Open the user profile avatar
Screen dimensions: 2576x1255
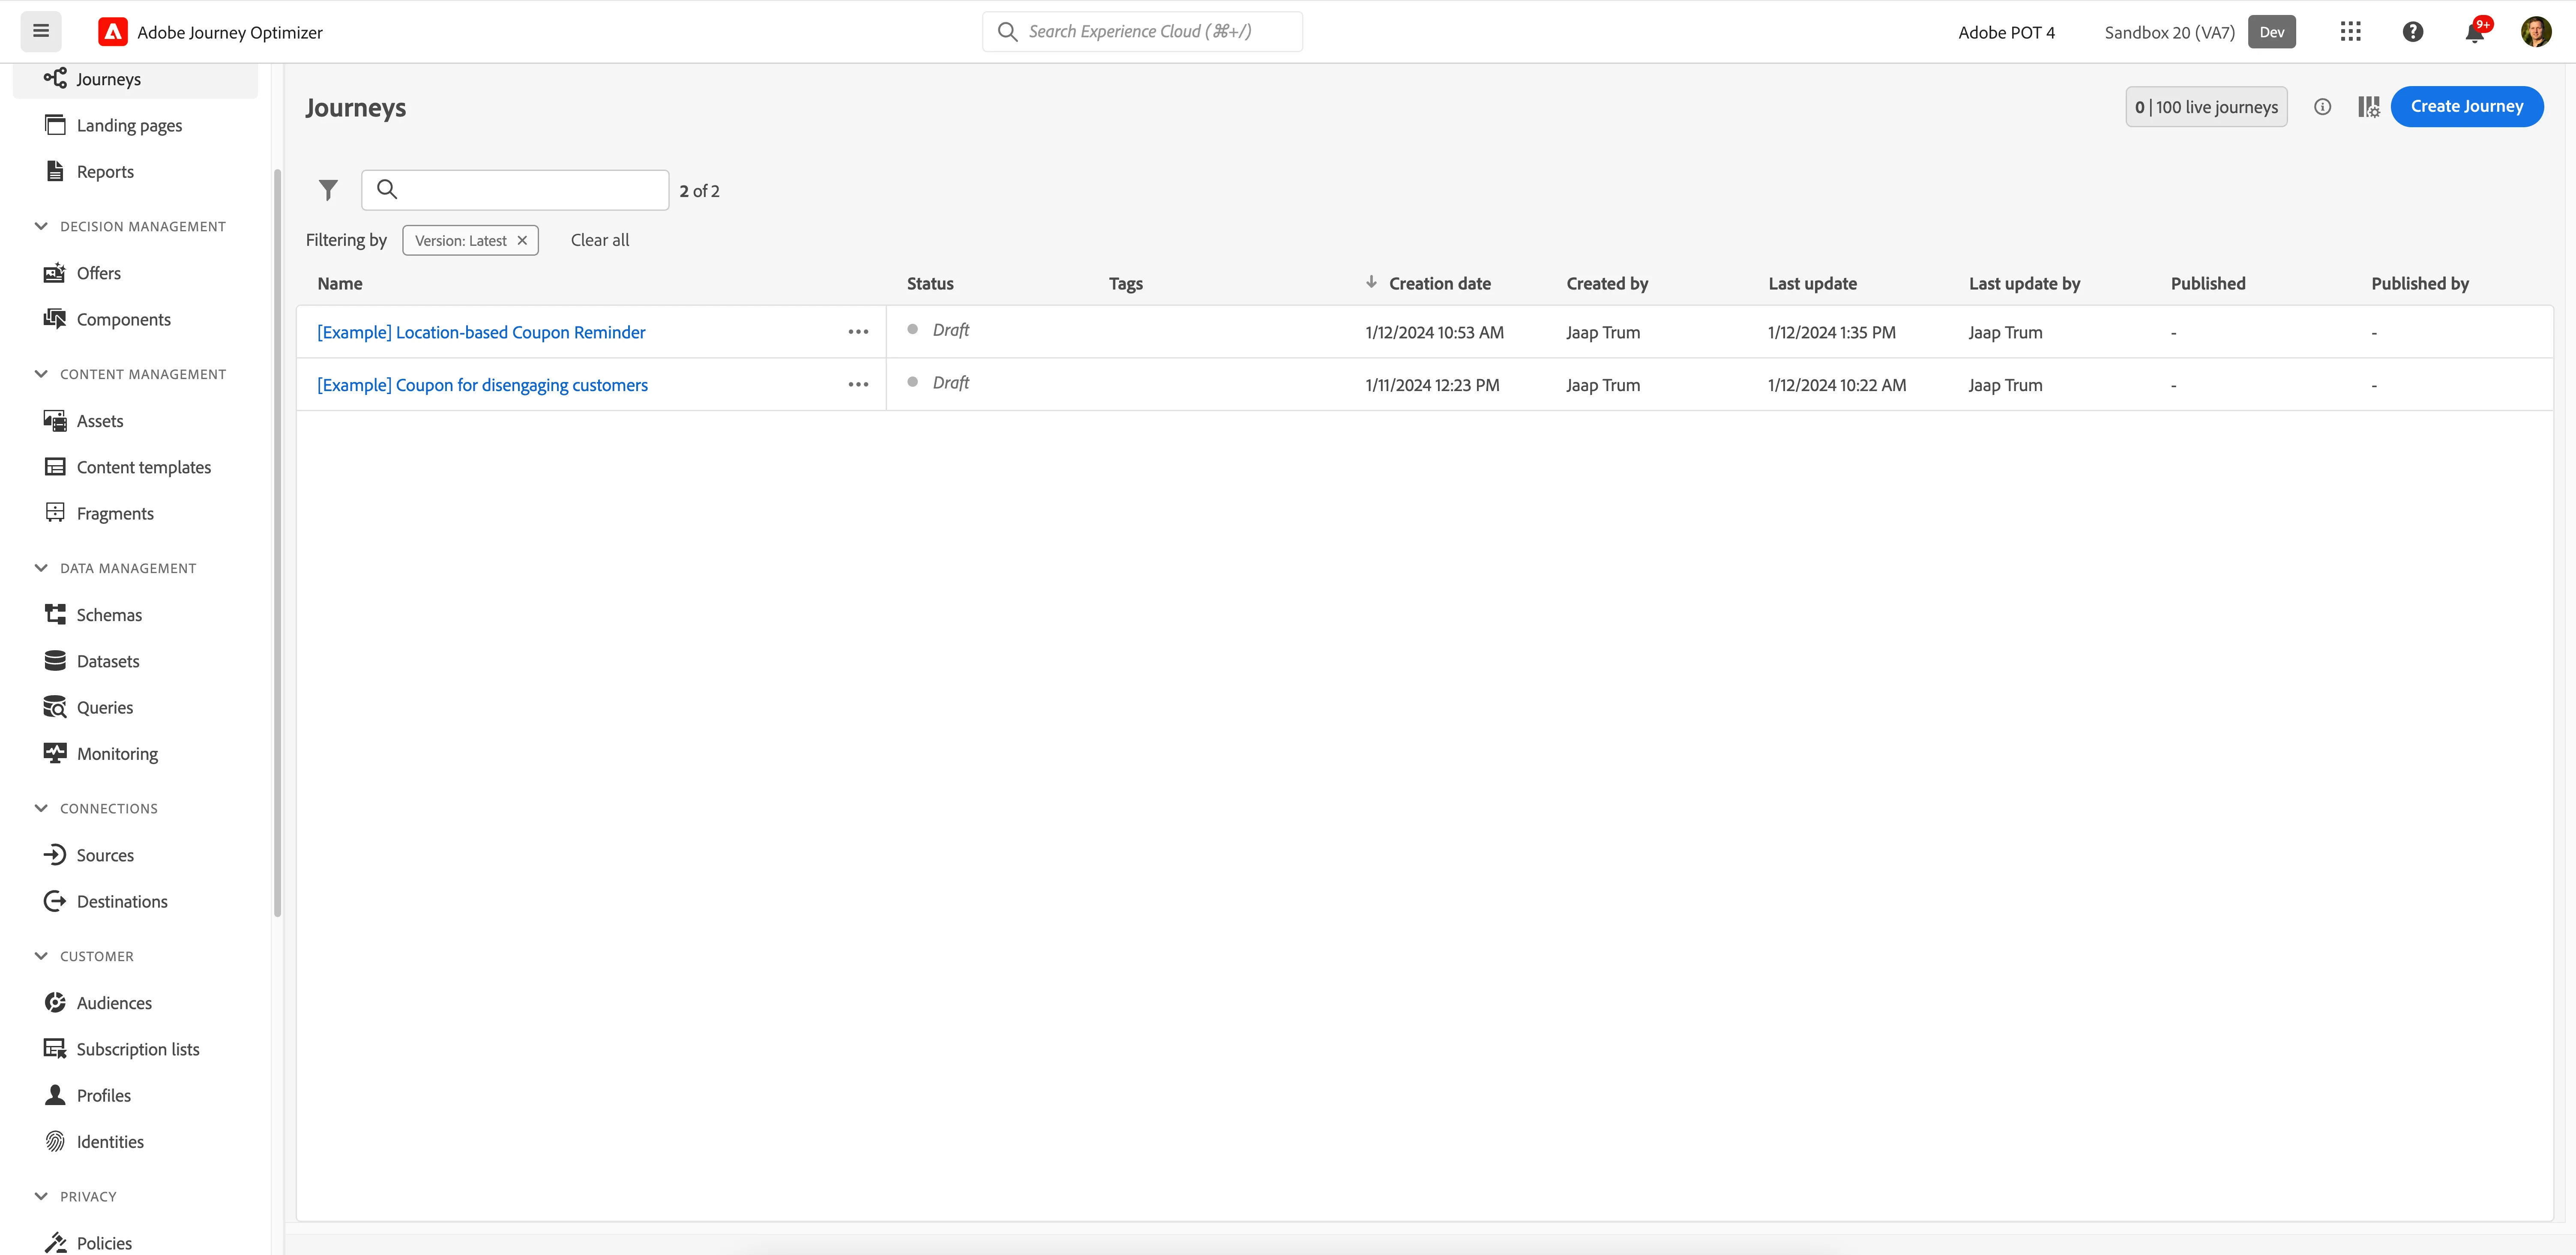click(x=2536, y=32)
